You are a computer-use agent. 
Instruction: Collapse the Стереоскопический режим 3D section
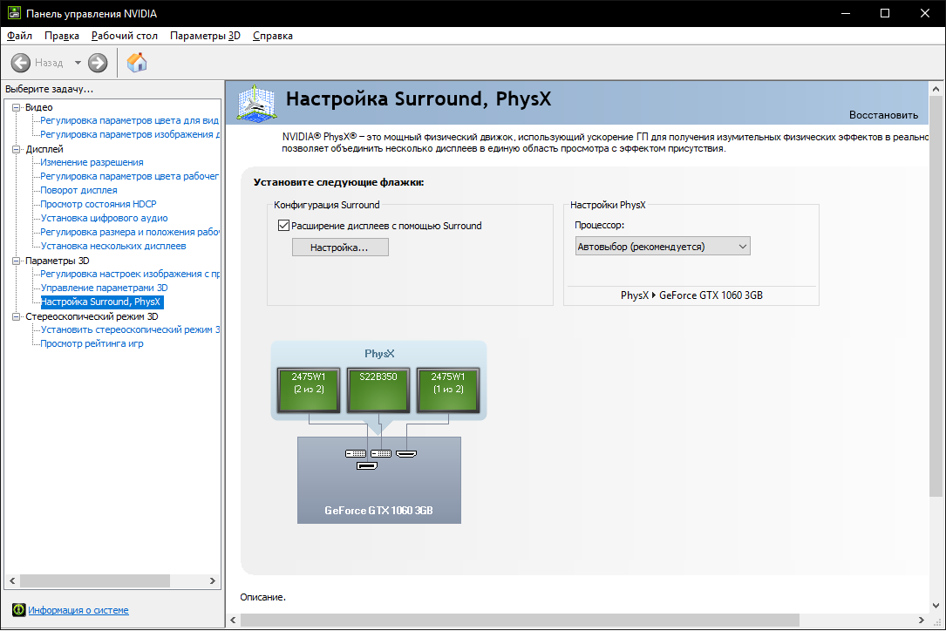tap(17, 316)
